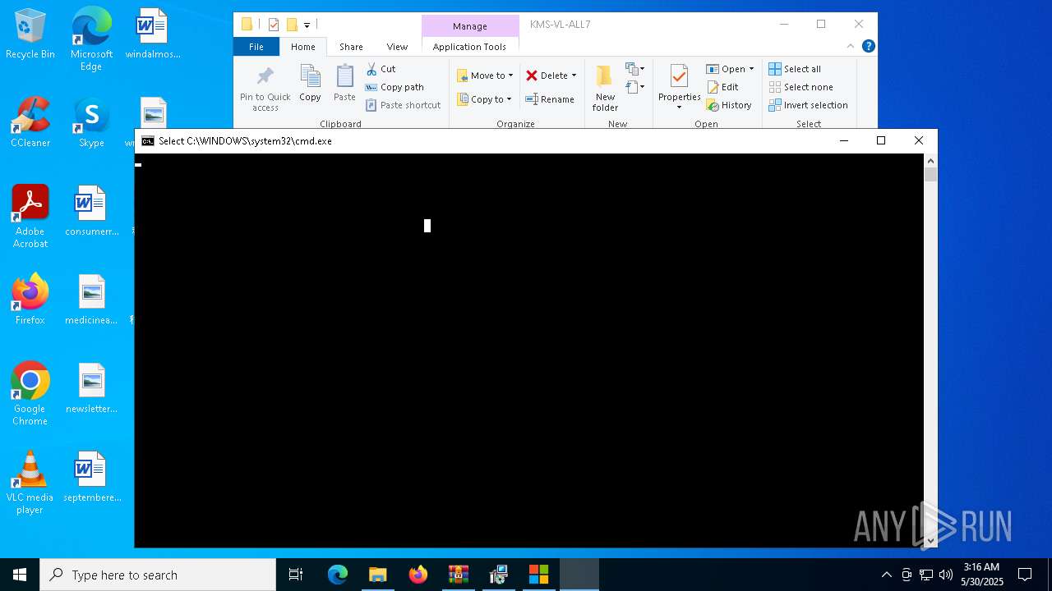Image resolution: width=1052 pixels, height=591 pixels.
Task: Open the File menu in Explorer
Action: click(256, 47)
